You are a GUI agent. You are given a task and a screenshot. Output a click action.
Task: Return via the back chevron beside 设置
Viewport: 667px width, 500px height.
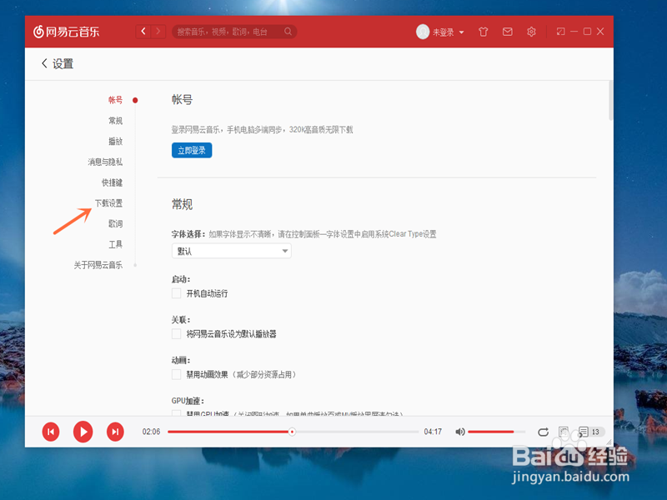(44, 64)
